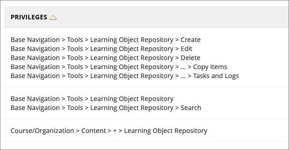Select the word Edit in the second privilege
The width and height of the screenshot is (289, 150).
186,49
